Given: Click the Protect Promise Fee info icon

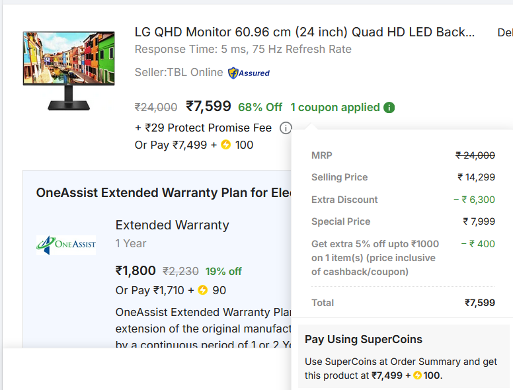Looking at the screenshot, I should point(286,128).
